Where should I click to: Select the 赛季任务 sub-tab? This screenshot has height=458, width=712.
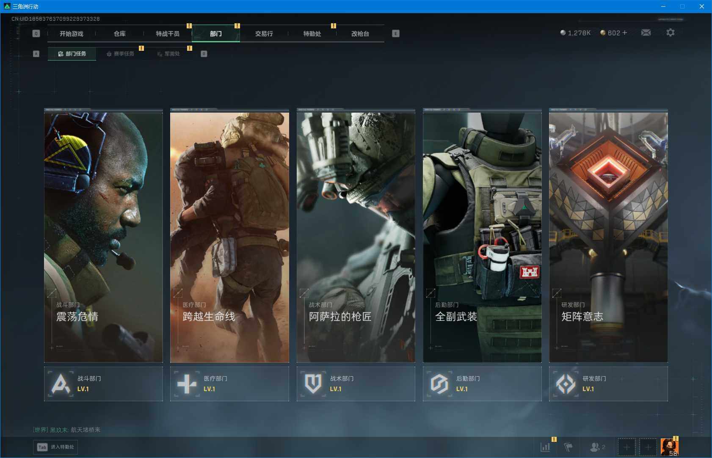pos(120,54)
